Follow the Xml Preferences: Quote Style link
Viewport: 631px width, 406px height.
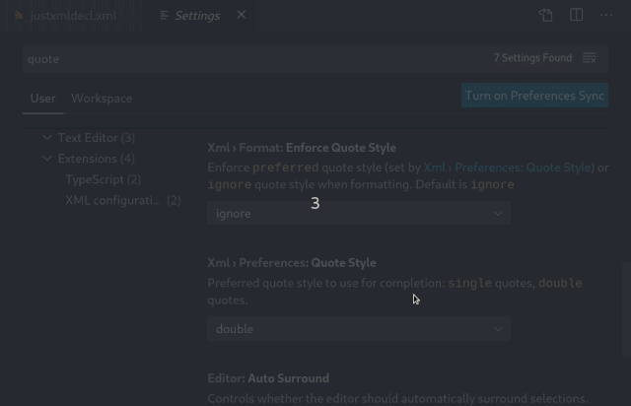(507, 168)
